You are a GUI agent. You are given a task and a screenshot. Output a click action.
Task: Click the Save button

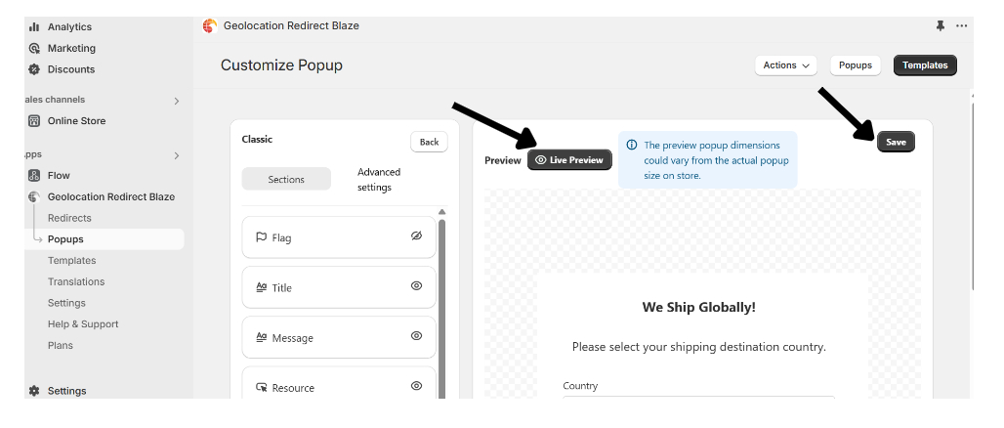[x=896, y=143]
